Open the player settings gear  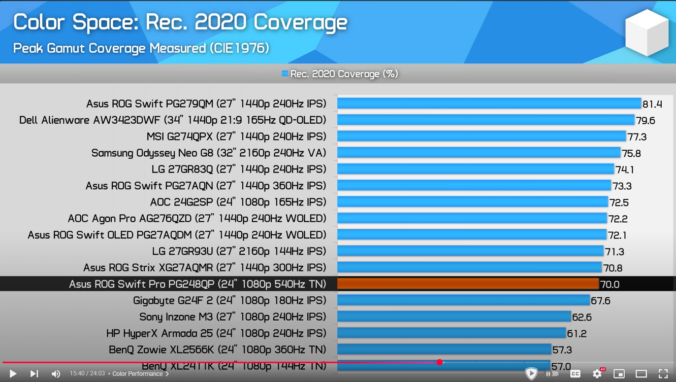pyautogui.click(x=598, y=374)
